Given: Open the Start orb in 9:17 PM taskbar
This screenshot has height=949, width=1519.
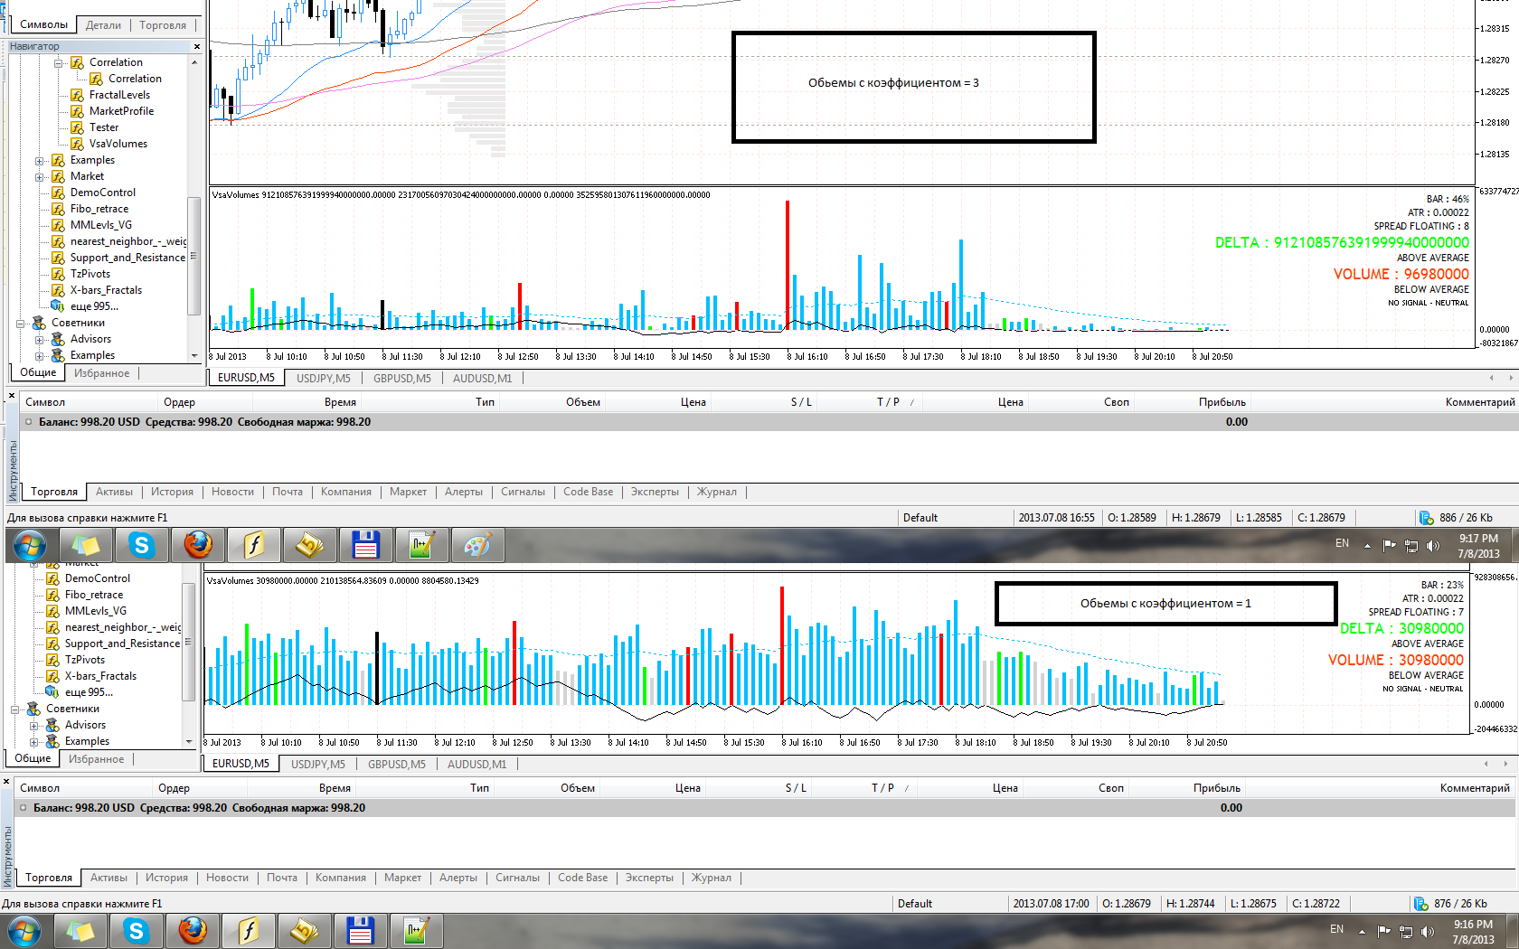Looking at the screenshot, I should tap(30, 545).
